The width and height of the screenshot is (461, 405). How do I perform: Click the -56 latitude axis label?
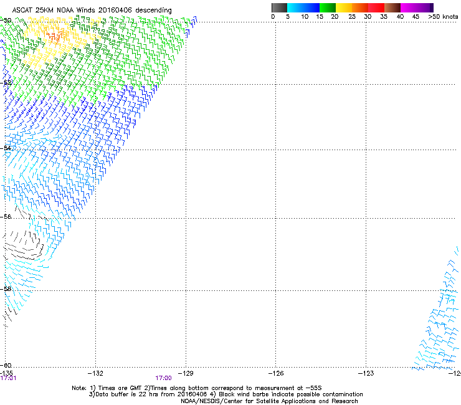pos(6,217)
